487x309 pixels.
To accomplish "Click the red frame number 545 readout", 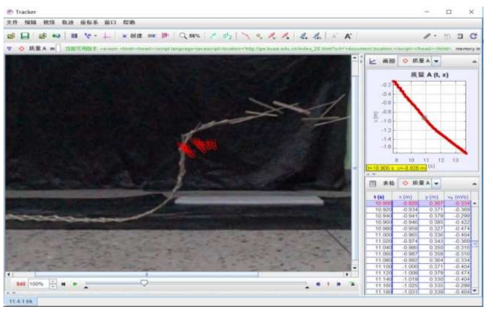I will click(x=20, y=284).
